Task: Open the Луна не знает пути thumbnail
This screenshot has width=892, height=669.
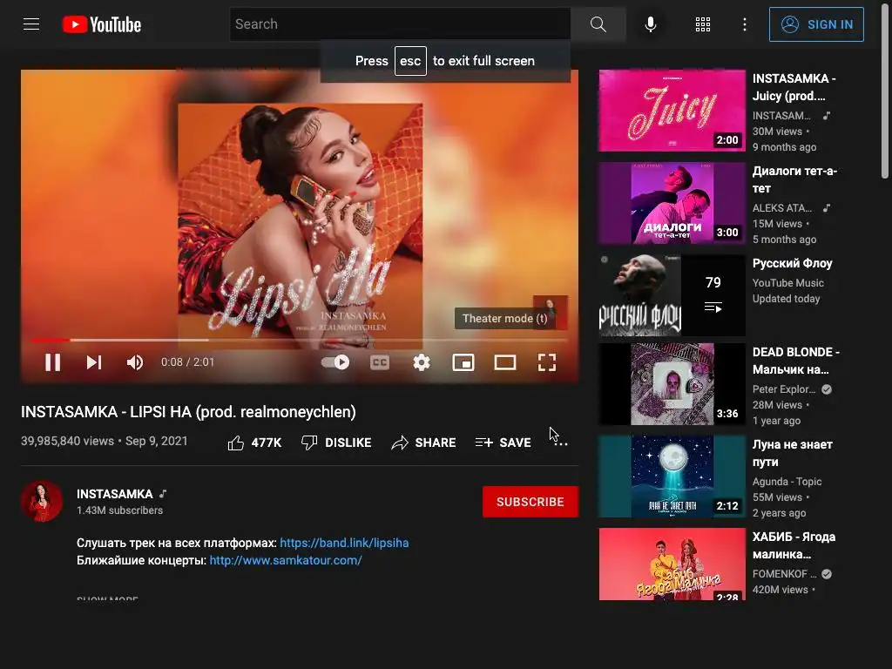Action: click(x=672, y=476)
